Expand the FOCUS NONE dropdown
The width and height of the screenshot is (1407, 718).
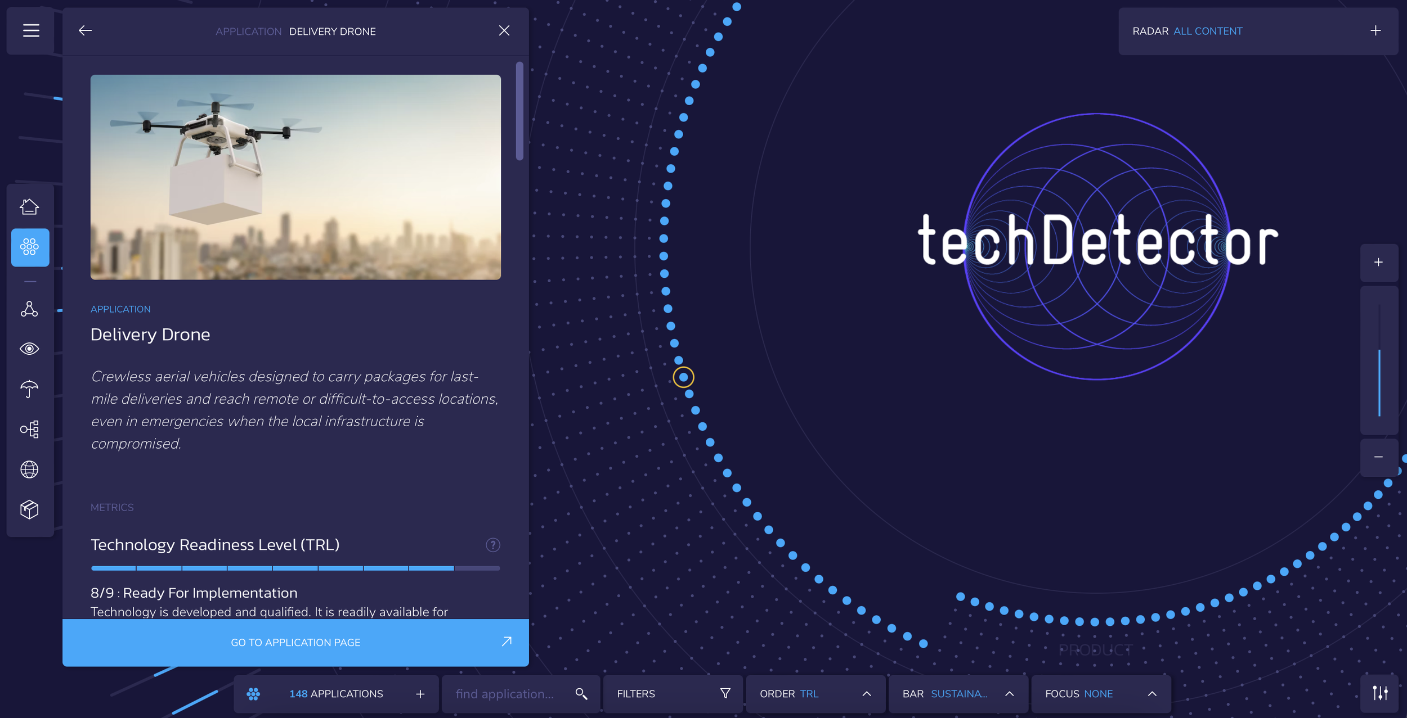click(x=1151, y=693)
